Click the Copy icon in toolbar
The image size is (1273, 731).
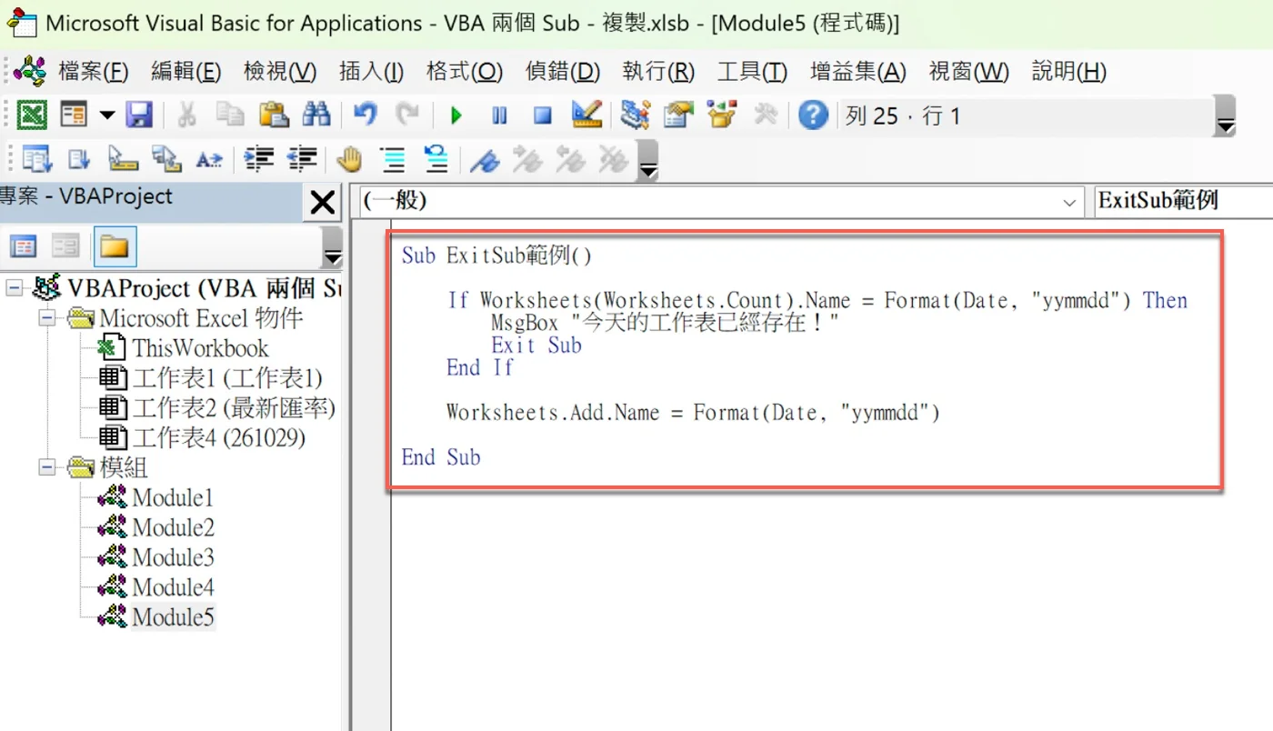pos(230,115)
